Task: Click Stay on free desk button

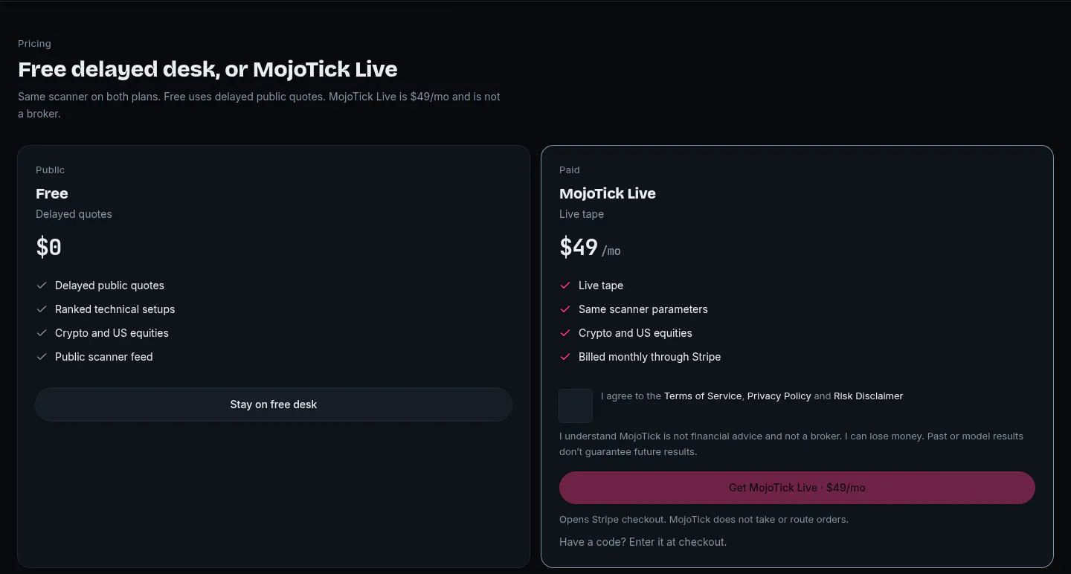Action: click(274, 404)
